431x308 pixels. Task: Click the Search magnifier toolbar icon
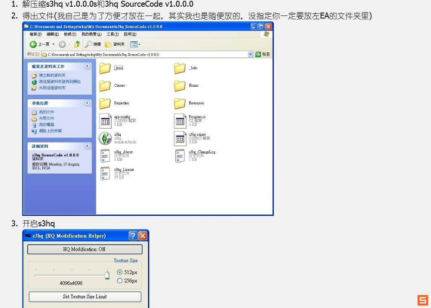point(89,44)
